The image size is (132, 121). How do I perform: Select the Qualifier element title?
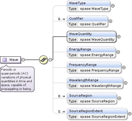76,18
